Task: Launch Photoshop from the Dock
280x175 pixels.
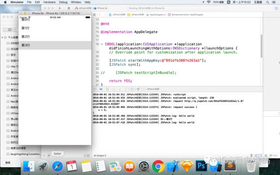Action: (x=201, y=166)
